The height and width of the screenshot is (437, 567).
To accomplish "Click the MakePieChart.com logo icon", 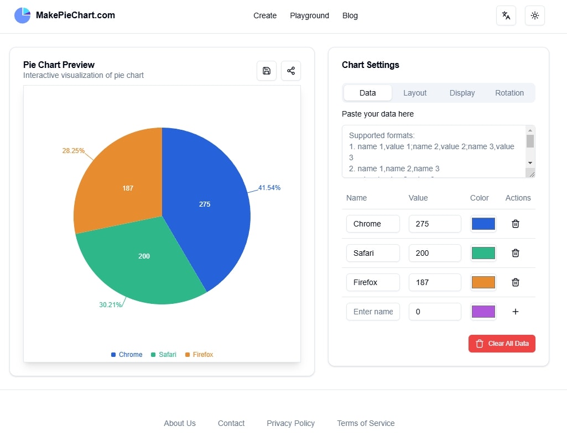I will click(x=23, y=15).
